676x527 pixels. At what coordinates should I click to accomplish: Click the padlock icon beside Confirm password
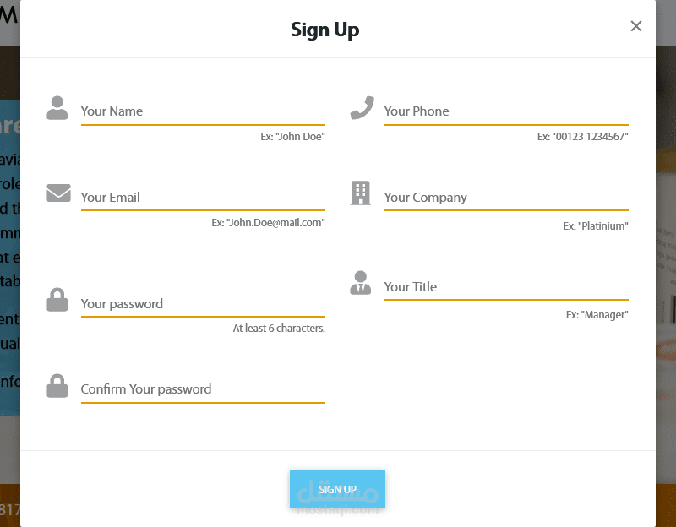tap(57, 386)
